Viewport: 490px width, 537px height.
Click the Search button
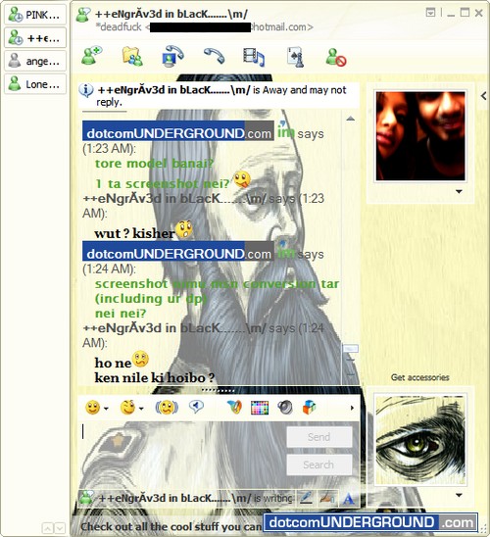(319, 464)
